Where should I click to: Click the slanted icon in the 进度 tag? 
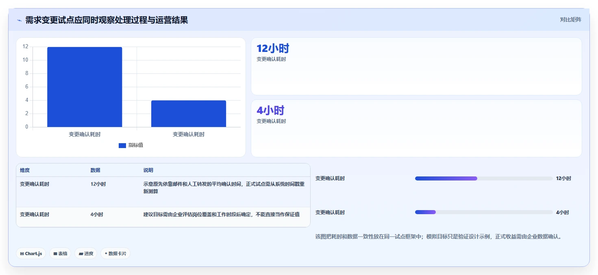[x=81, y=254]
